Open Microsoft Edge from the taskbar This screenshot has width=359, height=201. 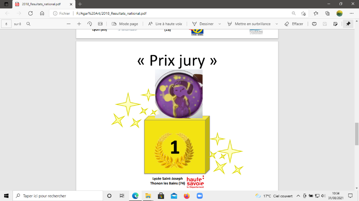[x=135, y=196]
